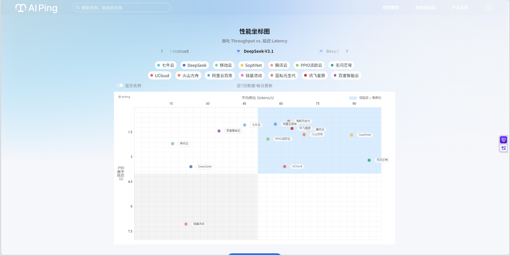Toggle 火山方舟 provider in legend

[188, 76]
